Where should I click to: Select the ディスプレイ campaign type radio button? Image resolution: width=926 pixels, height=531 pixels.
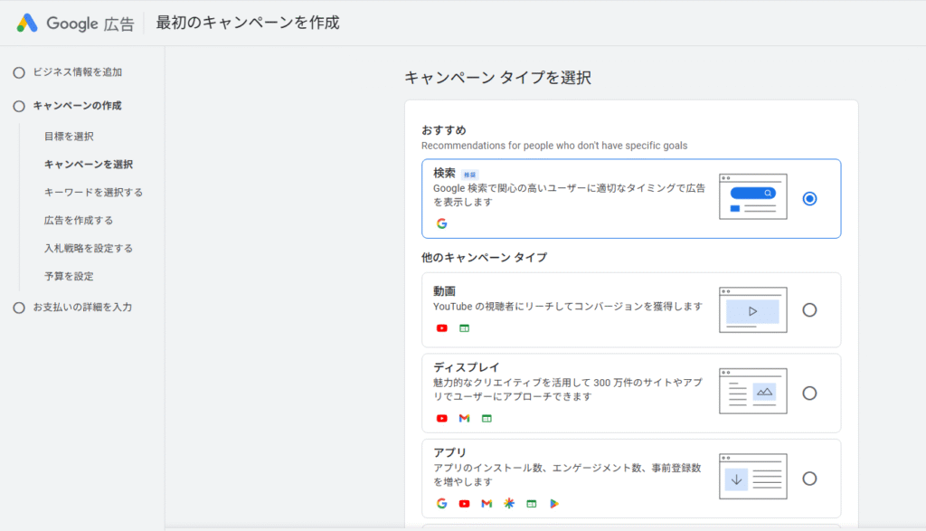pyautogui.click(x=809, y=394)
